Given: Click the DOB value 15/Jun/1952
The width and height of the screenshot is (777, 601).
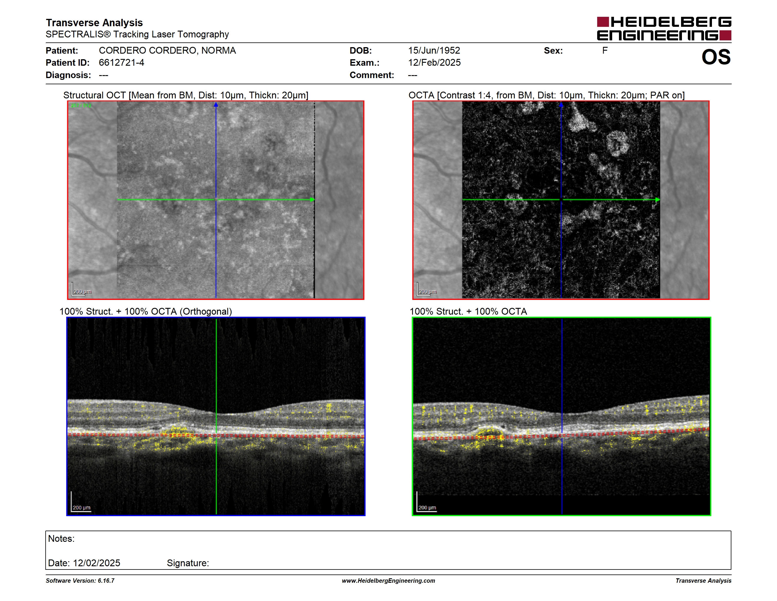Looking at the screenshot, I should pyautogui.click(x=434, y=51).
